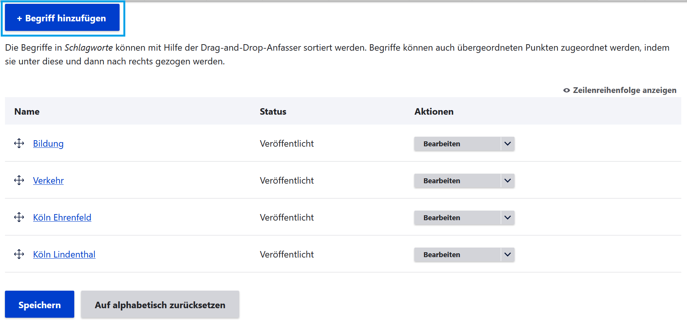Grab the drag handle for Bildung
The image size is (687, 320).
click(19, 143)
